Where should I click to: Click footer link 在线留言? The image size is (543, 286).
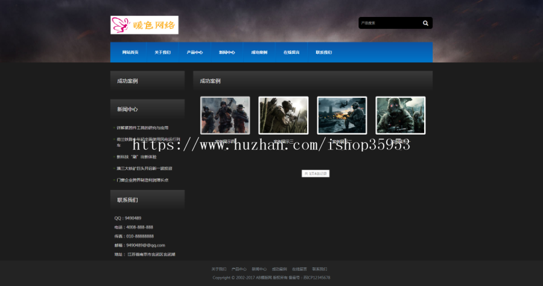pyautogui.click(x=299, y=269)
